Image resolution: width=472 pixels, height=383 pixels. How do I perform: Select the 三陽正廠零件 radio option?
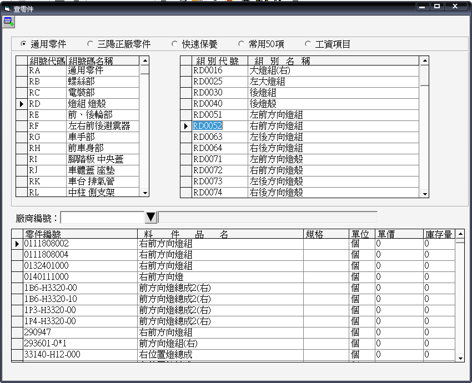[90, 44]
